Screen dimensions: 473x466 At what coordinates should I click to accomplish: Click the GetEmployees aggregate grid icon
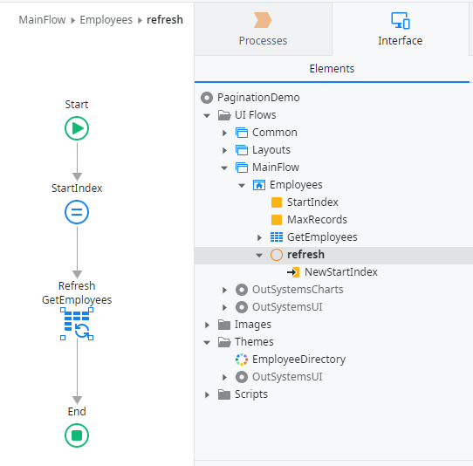pyautogui.click(x=277, y=237)
